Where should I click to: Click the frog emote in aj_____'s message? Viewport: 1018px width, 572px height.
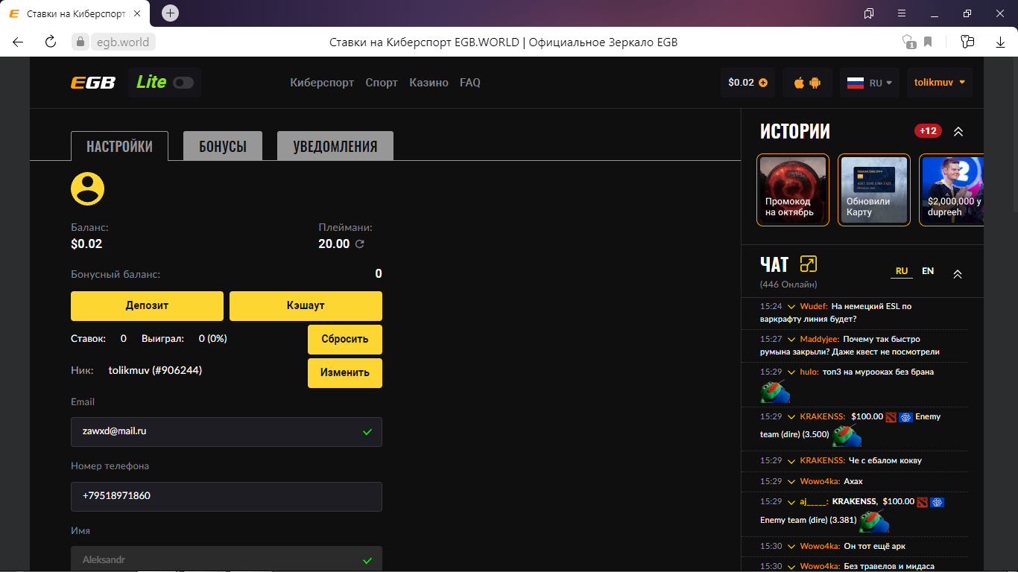[x=875, y=521]
